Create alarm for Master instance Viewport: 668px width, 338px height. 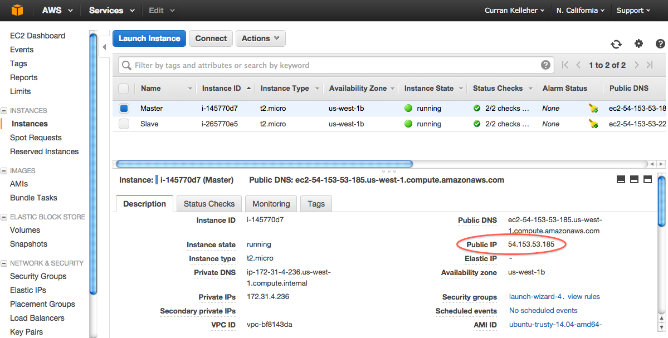[593, 109]
